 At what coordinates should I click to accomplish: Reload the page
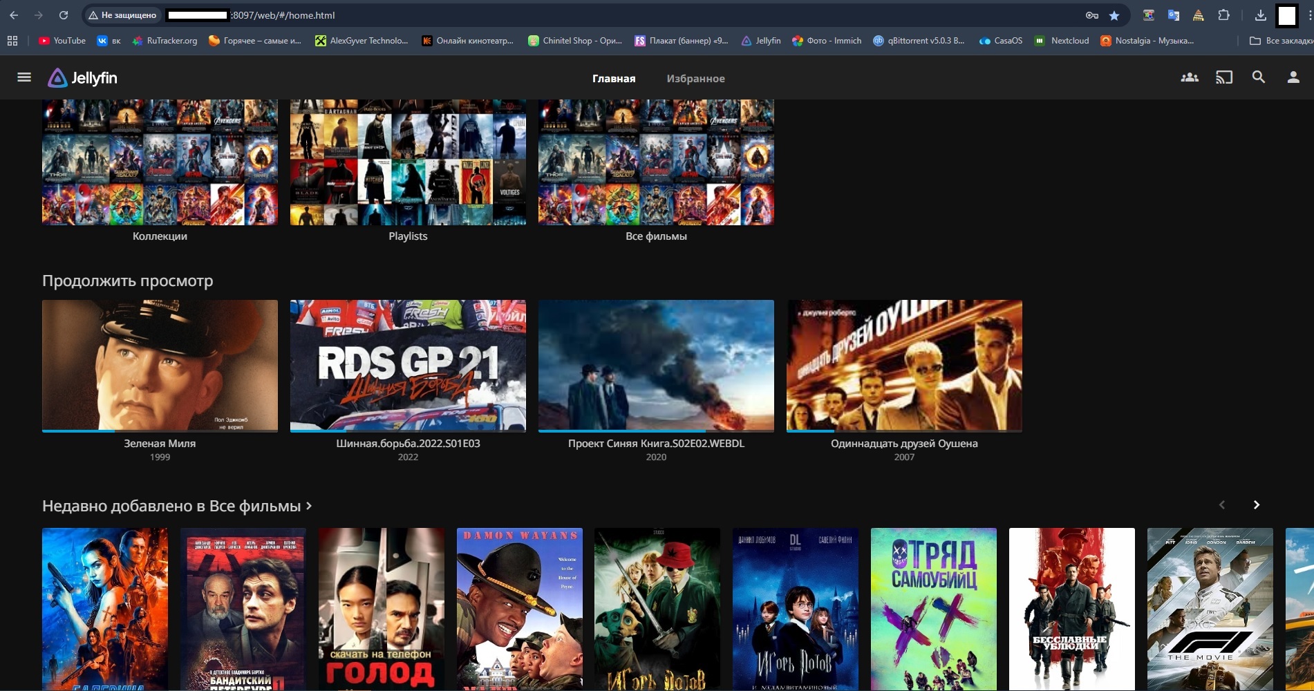coord(64,15)
